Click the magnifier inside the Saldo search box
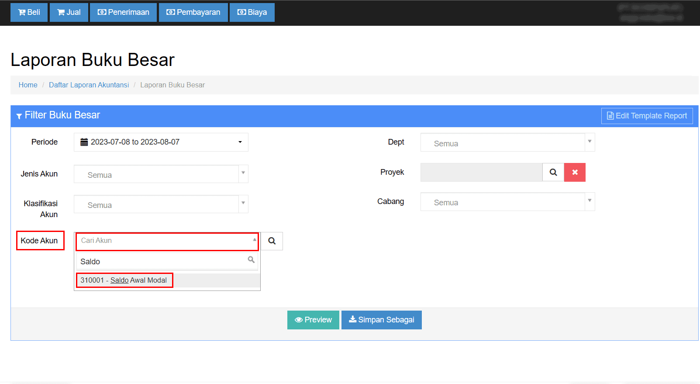700x384 pixels. click(x=251, y=260)
